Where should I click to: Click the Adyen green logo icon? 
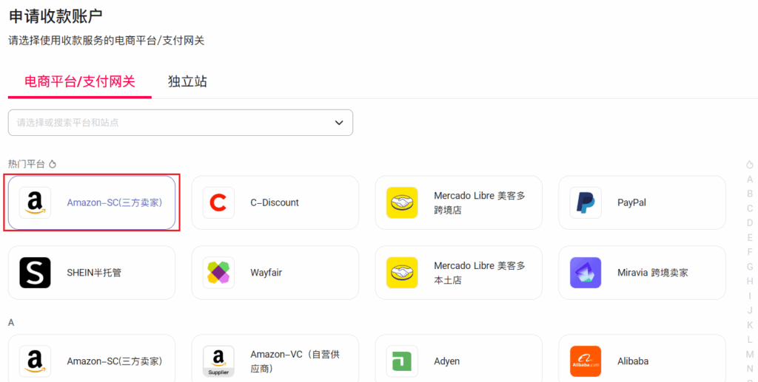click(402, 361)
